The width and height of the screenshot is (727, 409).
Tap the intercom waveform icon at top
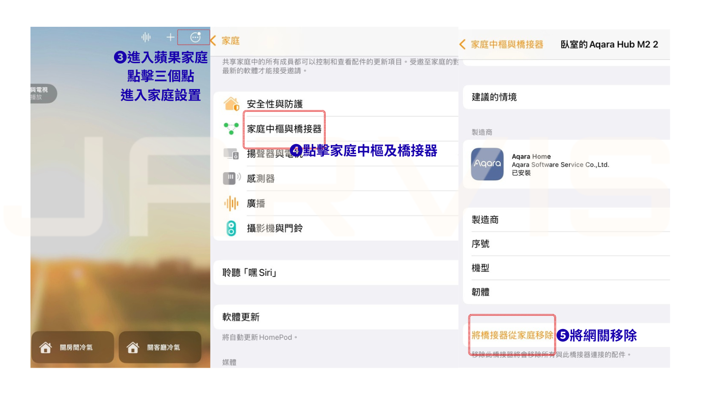click(146, 37)
